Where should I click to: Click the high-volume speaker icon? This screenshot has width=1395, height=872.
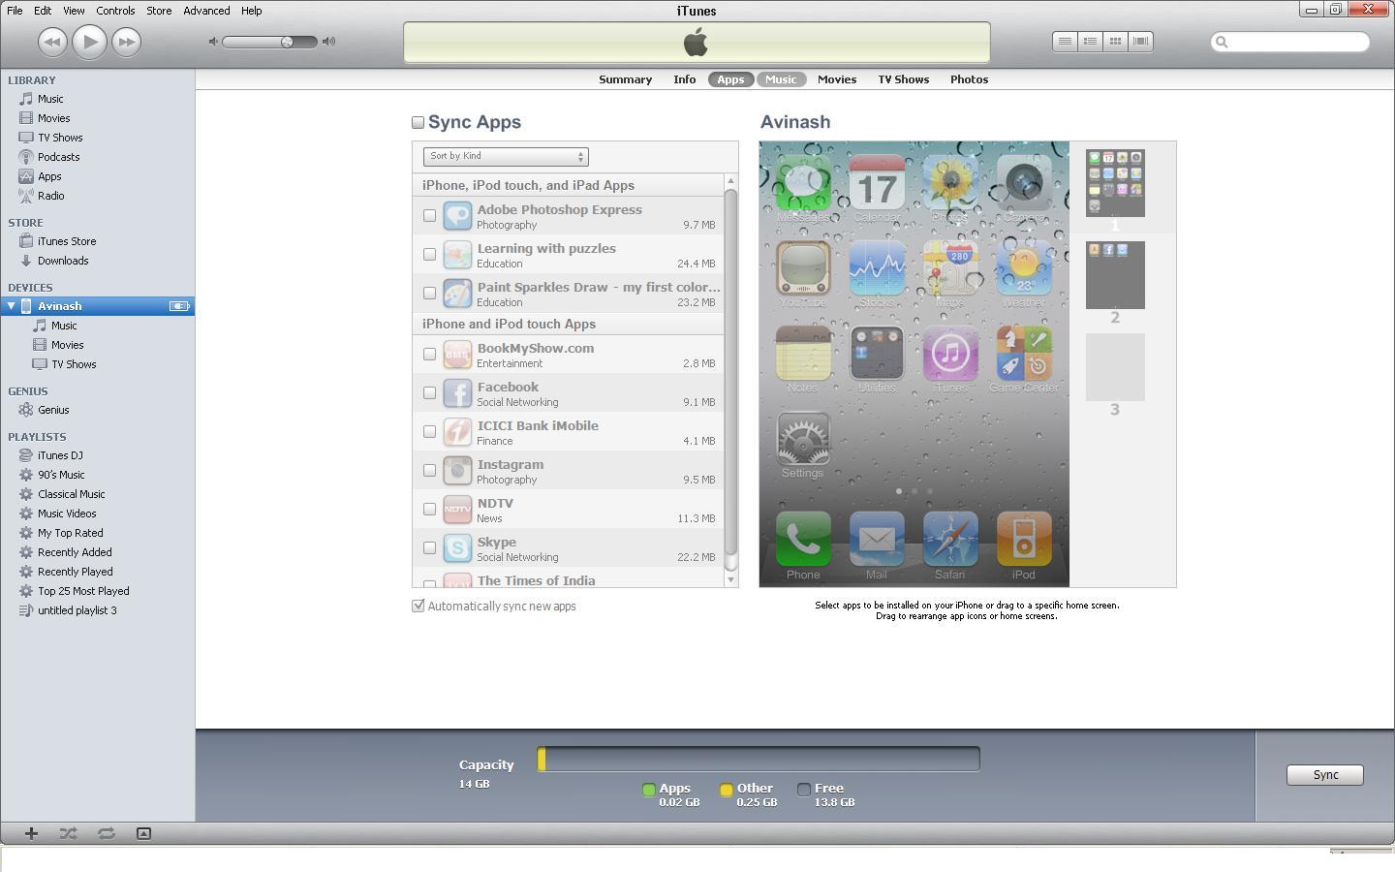click(x=329, y=42)
